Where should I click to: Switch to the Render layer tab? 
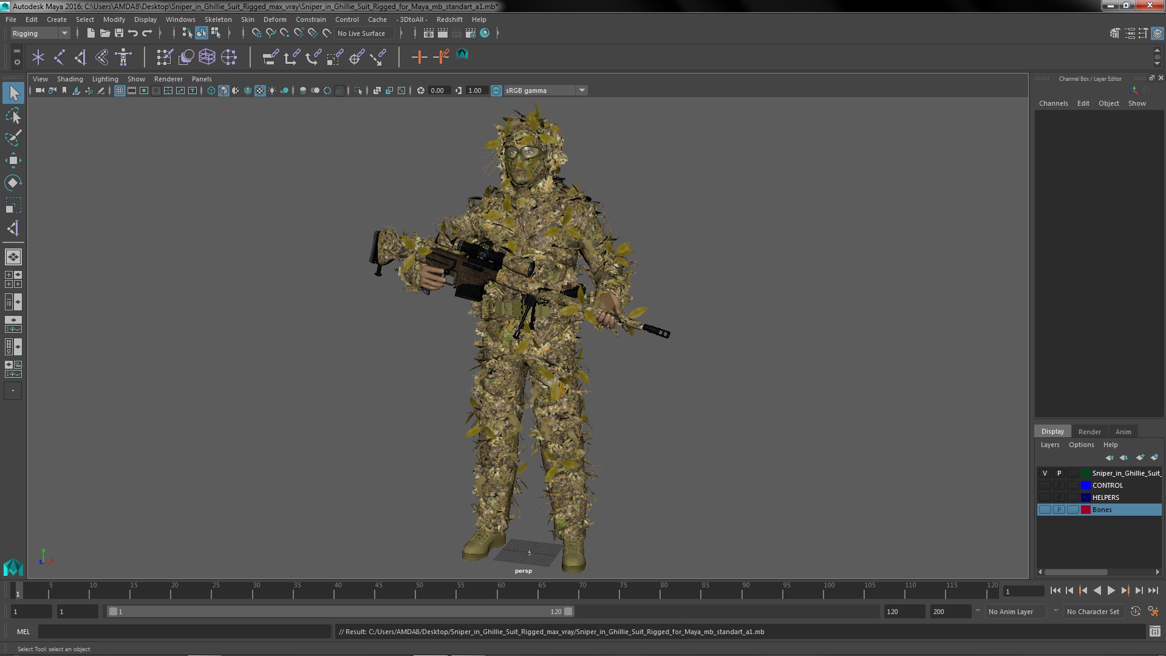click(1089, 432)
